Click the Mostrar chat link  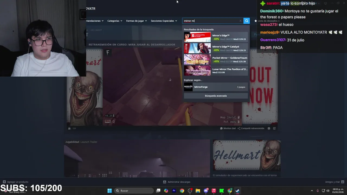[x=228, y=128]
